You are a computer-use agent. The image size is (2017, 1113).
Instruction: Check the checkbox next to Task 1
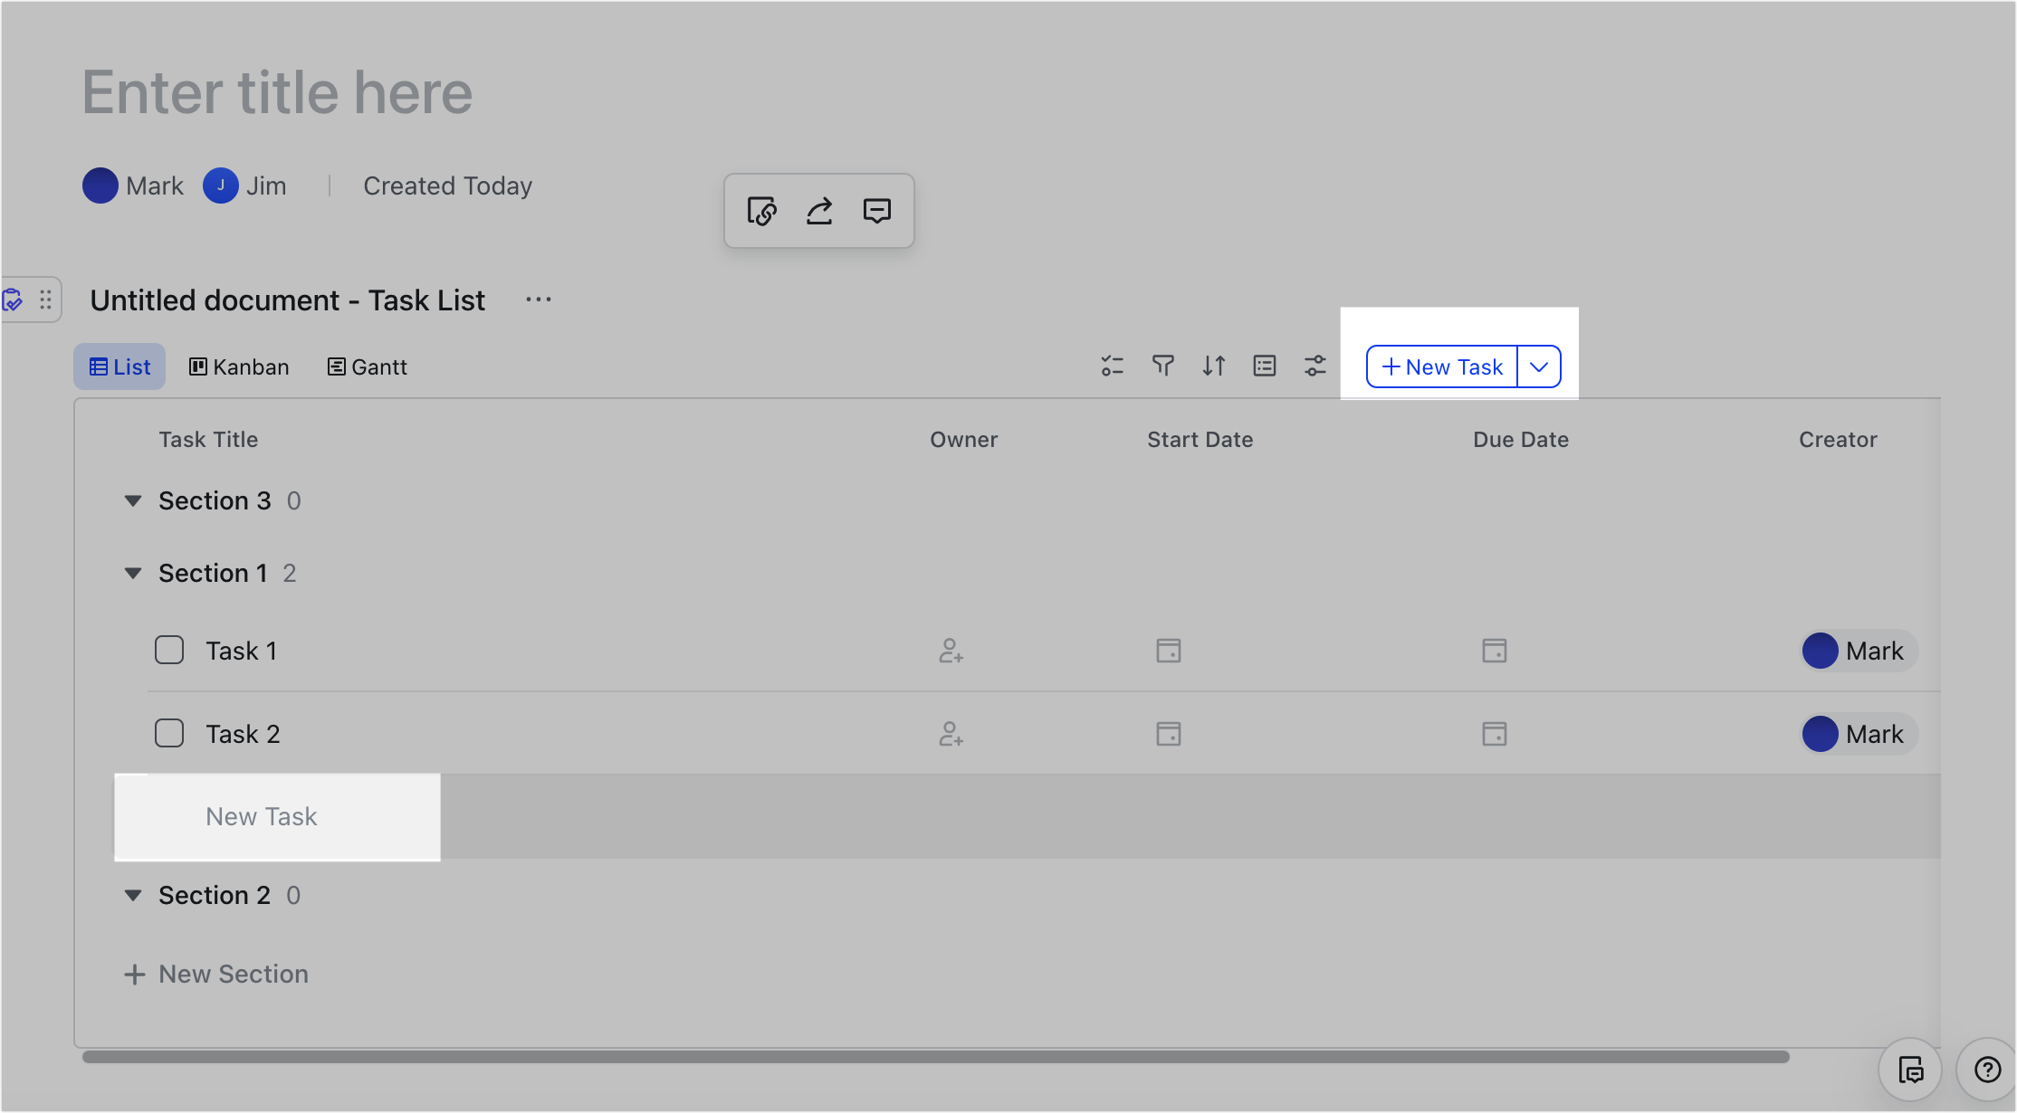tap(168, 650)
